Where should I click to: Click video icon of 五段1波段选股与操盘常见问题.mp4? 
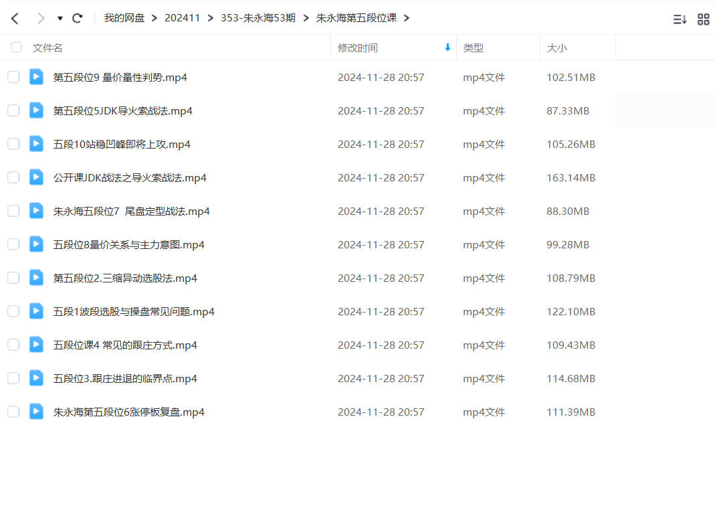click(37, 311)
